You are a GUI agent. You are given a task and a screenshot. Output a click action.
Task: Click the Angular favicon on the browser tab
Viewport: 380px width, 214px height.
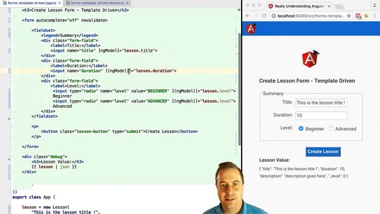click(x=271, y=7)
